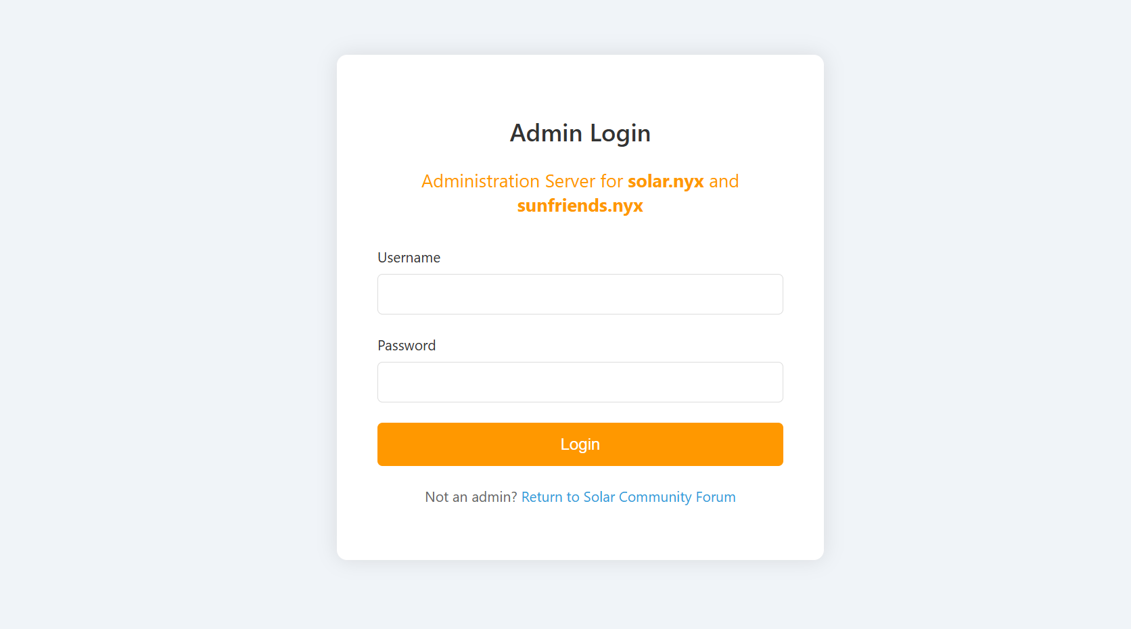Click the Password label text

pyautogui.click(x=407, y=346)
